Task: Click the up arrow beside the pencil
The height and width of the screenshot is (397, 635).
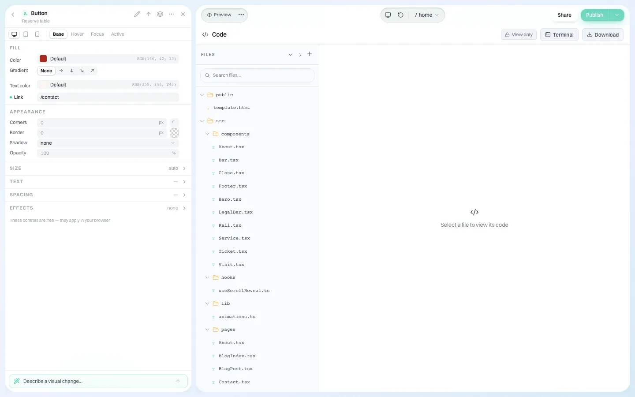Action: (x=149, y=14)
